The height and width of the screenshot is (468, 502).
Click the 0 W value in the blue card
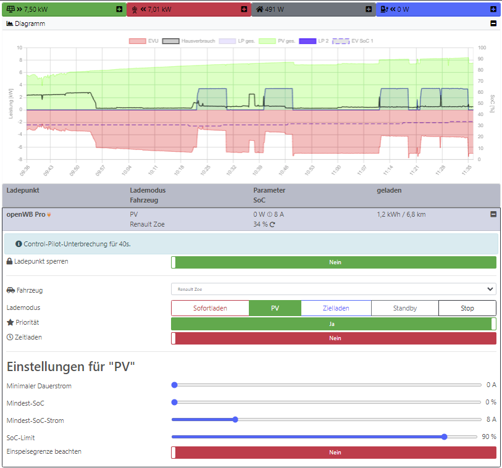click(x=403, y=10)
